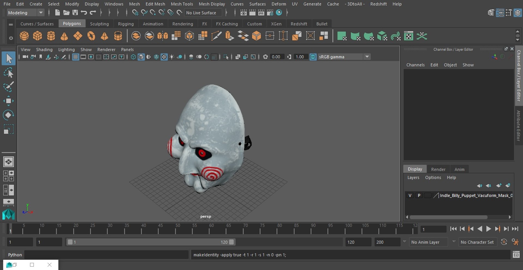Screen dimensions: 523x270
Task: Toggle color management ON button
Action: pyautogui.click(x=313, y=57)
